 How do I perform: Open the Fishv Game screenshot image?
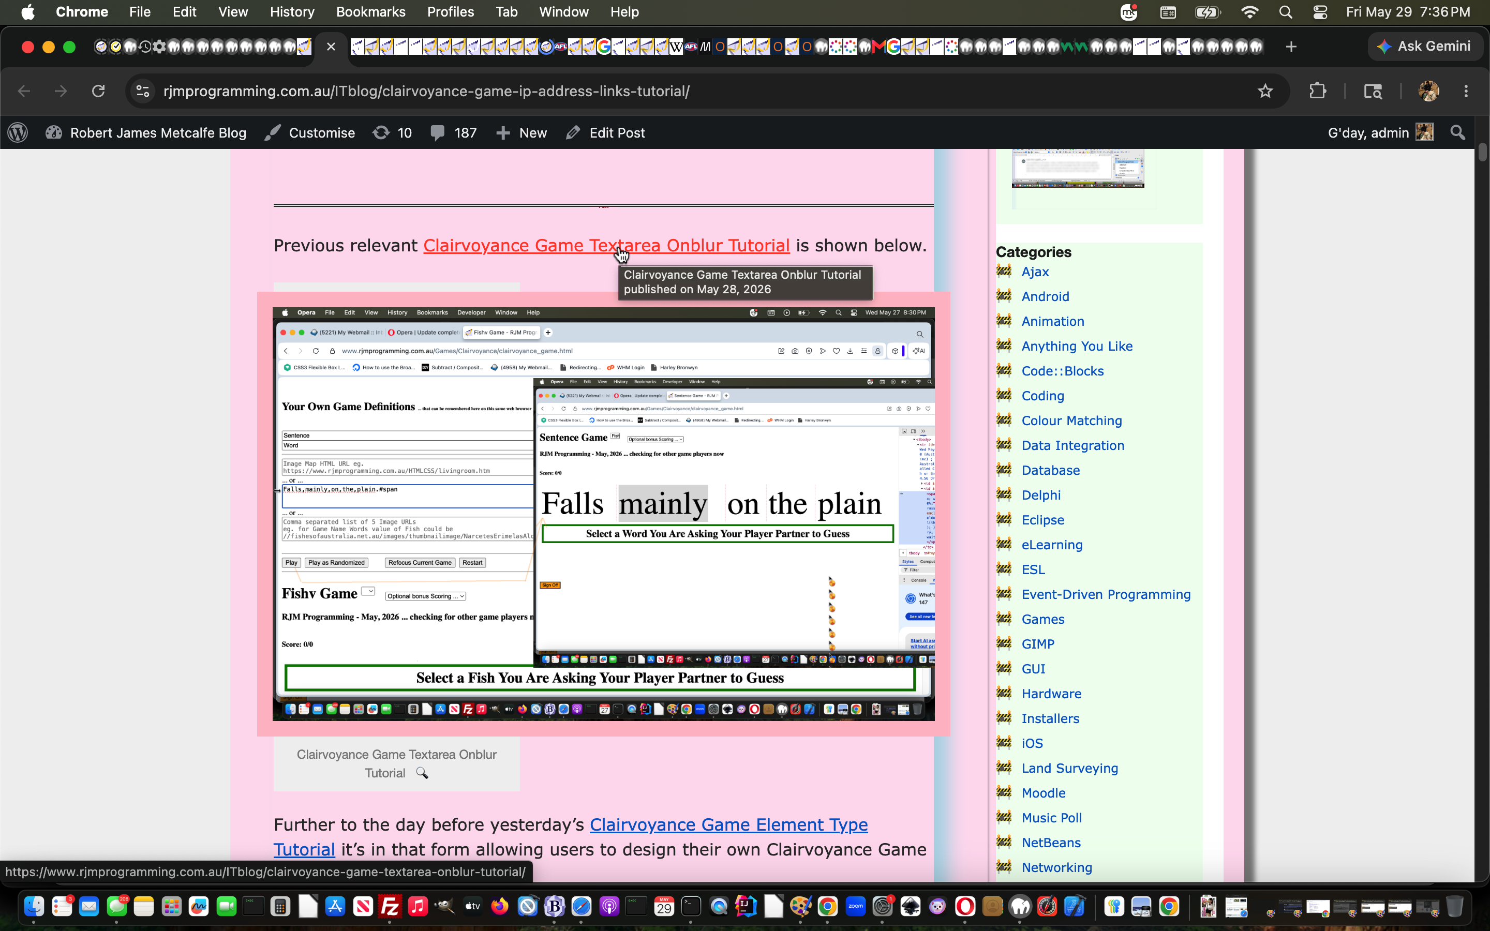tap(603, 514)
